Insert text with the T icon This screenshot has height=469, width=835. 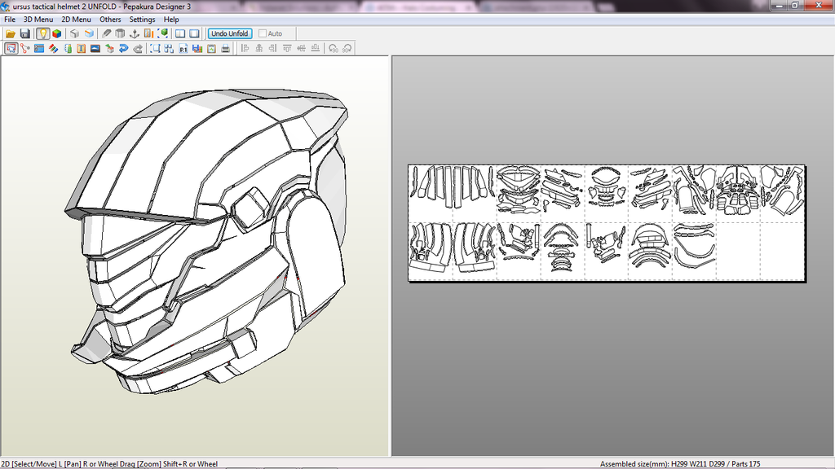pos(82,48)
